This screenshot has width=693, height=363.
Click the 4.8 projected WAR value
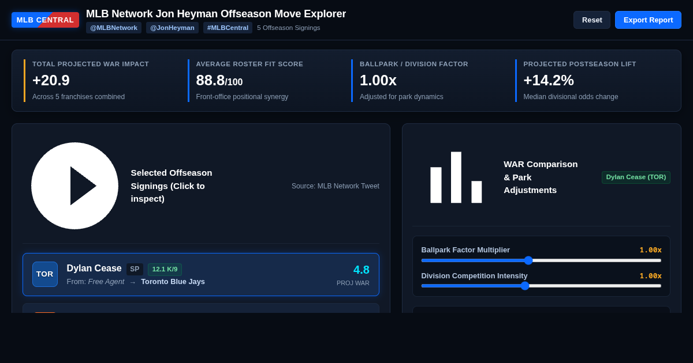[x=362, y=270]
